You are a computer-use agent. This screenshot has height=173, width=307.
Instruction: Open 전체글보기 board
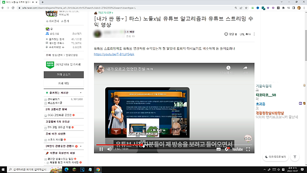(x=54, y=99)
